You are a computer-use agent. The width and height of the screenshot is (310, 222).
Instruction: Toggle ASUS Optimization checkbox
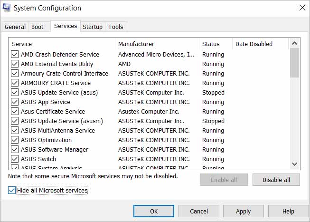click(x=15, y=140)
